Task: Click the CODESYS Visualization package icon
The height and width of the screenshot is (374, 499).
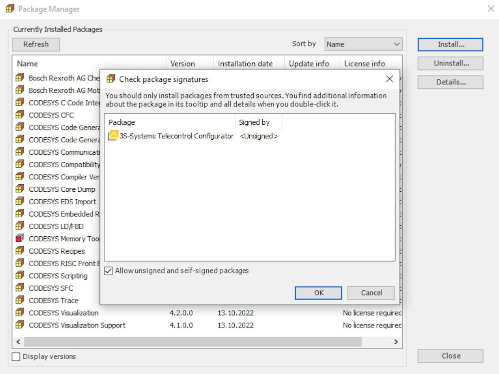Action: [20, 312]
